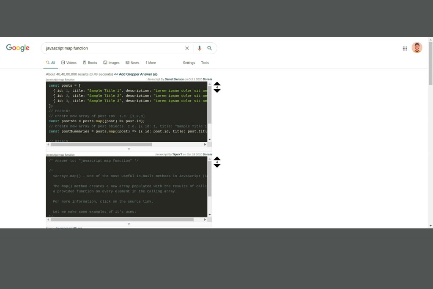Click second code block's scroll-right arrow
The width and height of the screenshot is (433, 289).
click(x=205, y=219)
